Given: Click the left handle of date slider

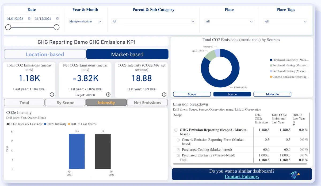Looking at the screenshot, I should 8,27.
